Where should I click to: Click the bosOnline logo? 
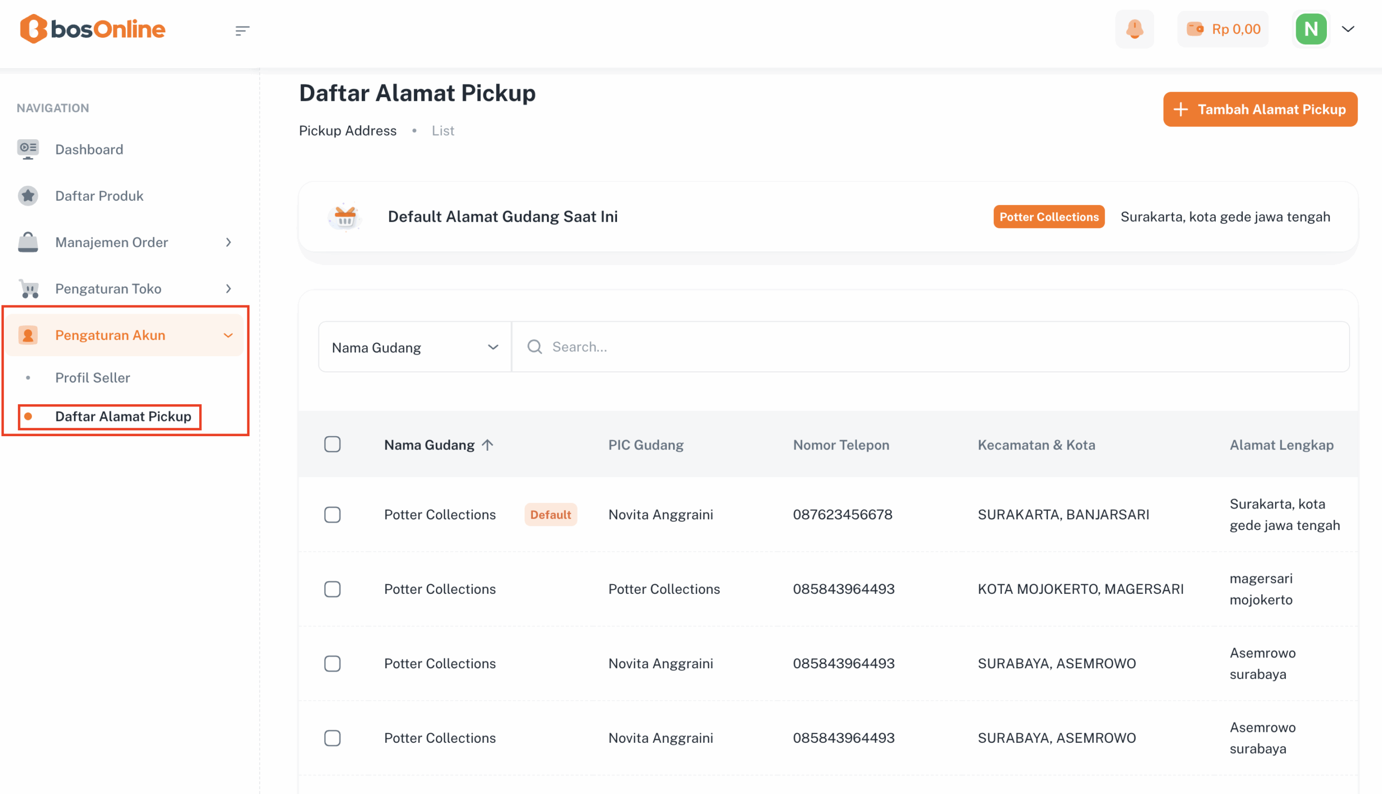92,29
